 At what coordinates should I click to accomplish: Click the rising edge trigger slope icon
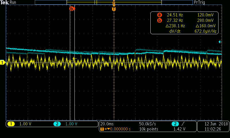coord(183,124)
